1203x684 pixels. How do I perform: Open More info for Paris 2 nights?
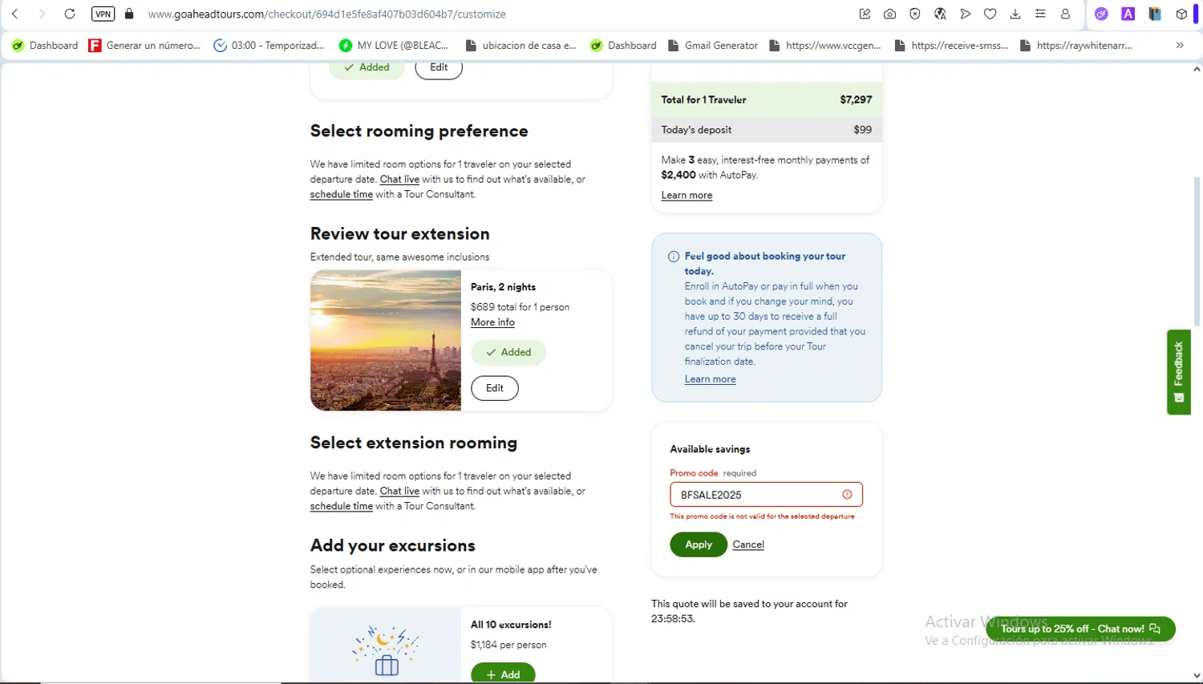(492, 322)
